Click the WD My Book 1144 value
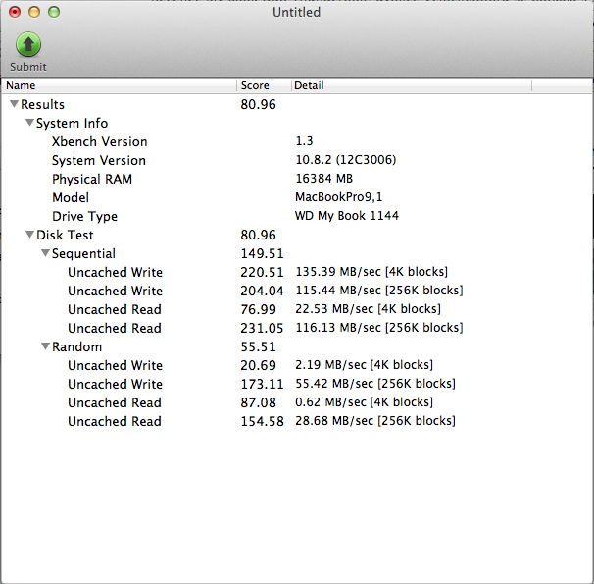 [x=347, y=215]
